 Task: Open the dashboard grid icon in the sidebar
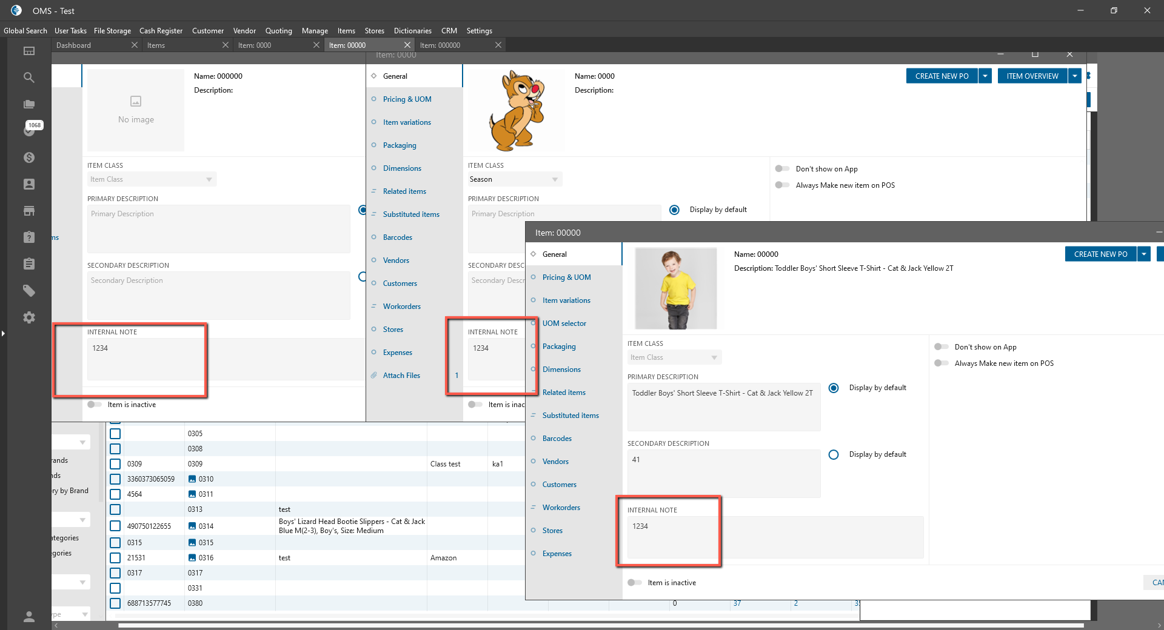[x=28, y=51]
